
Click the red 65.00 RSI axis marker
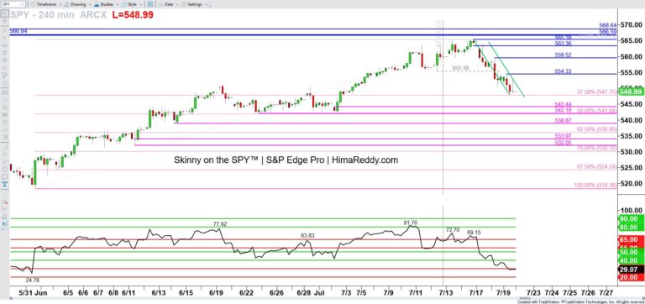point(632,239)
